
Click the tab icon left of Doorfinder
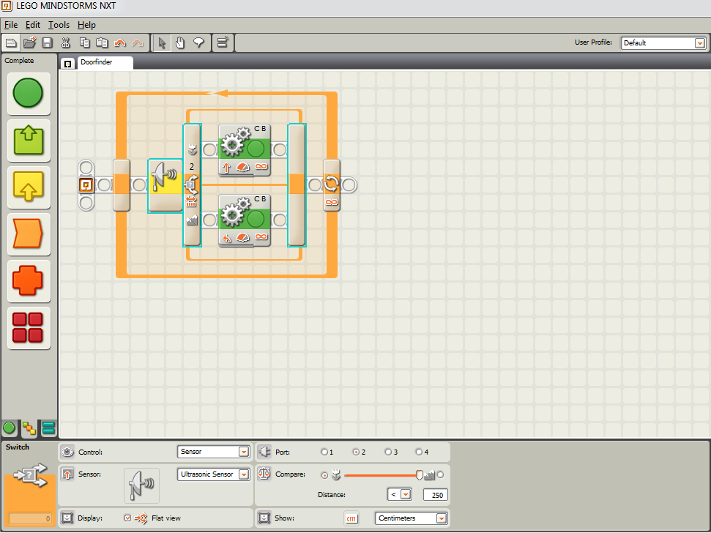point(67,64)
